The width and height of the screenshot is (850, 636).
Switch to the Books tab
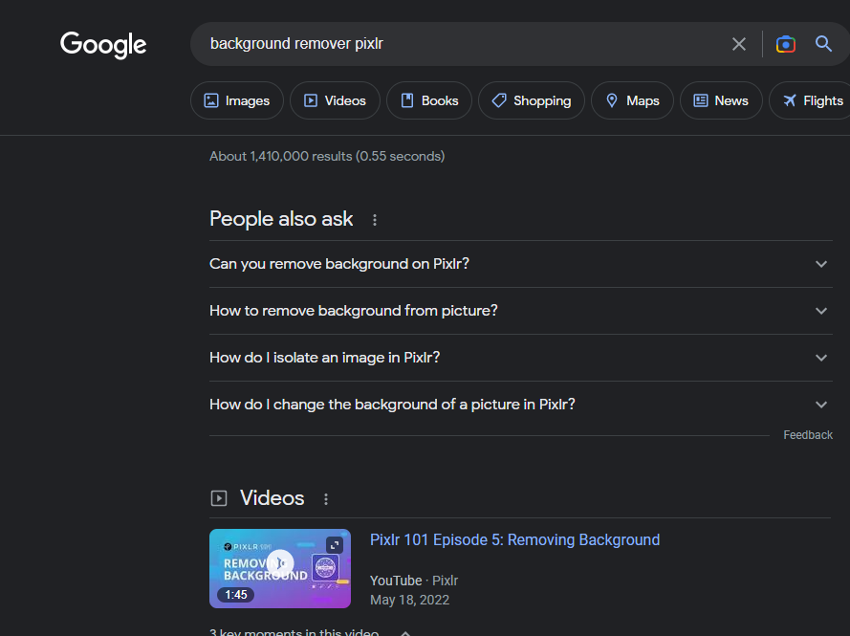coord(428,99)
